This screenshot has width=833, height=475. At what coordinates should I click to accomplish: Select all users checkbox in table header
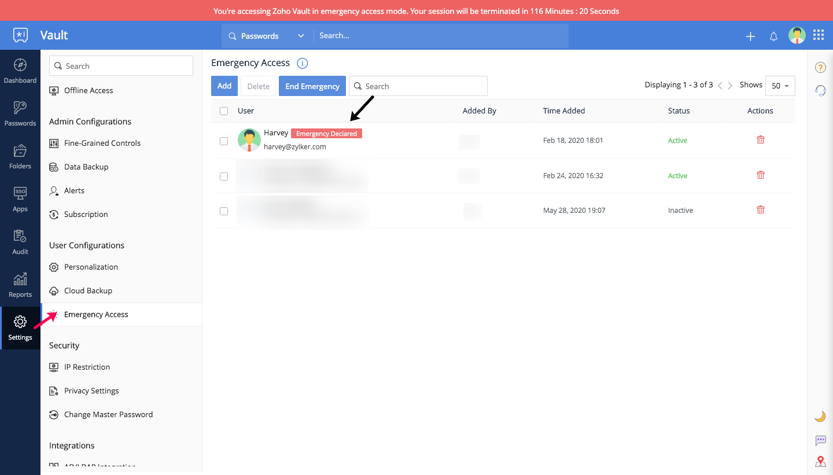pyautogui.click(x=224, y=111)
